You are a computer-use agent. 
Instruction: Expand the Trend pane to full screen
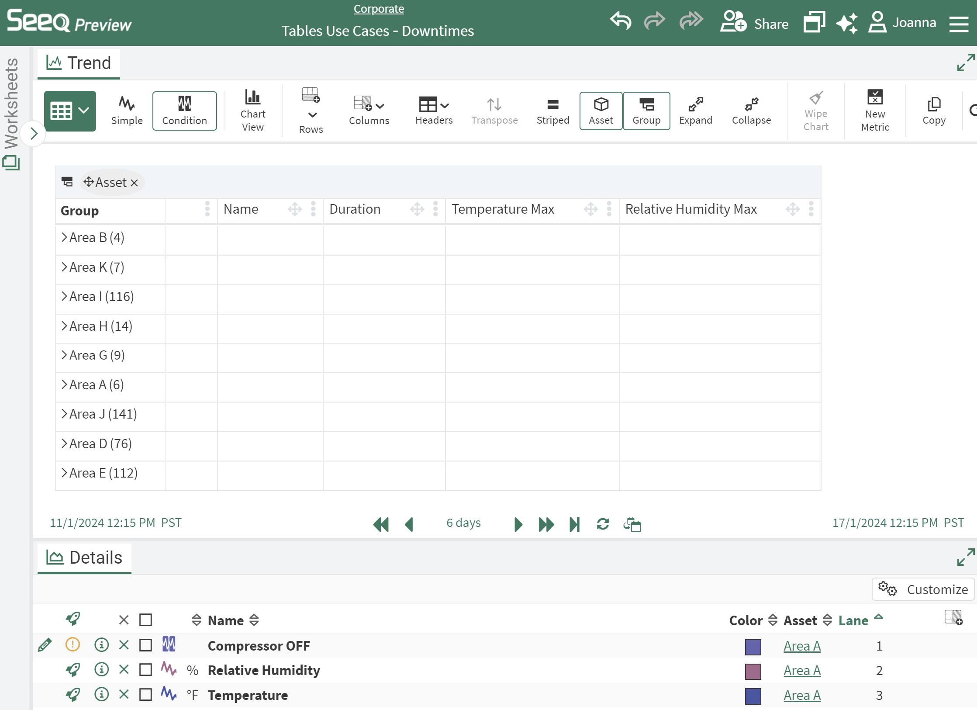coord(966,62)
